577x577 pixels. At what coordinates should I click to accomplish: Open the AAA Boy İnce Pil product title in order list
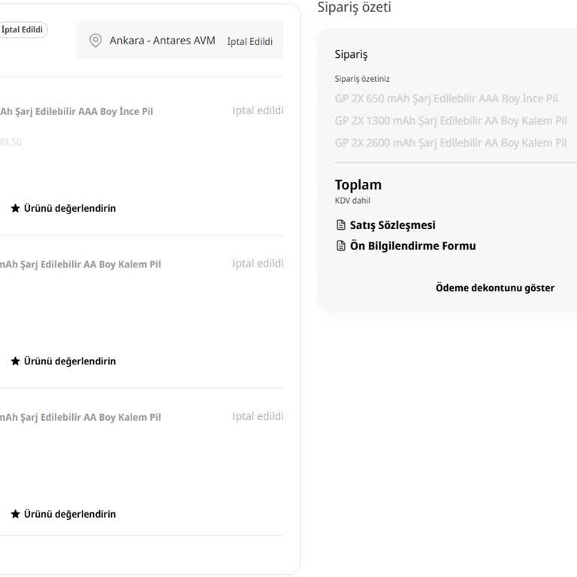[76, 112]
